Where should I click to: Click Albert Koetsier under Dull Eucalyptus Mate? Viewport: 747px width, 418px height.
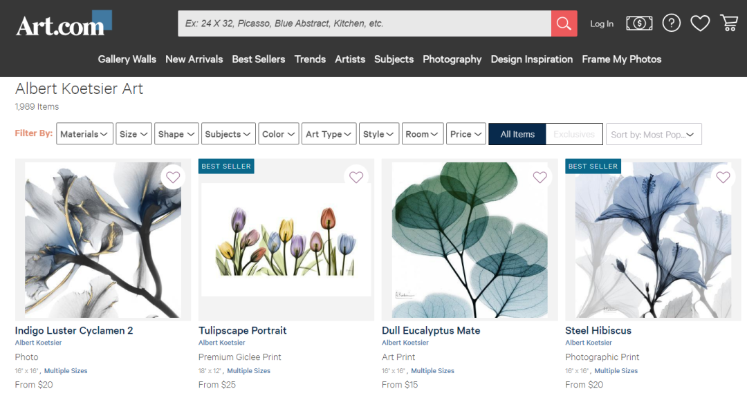point(405,343)
